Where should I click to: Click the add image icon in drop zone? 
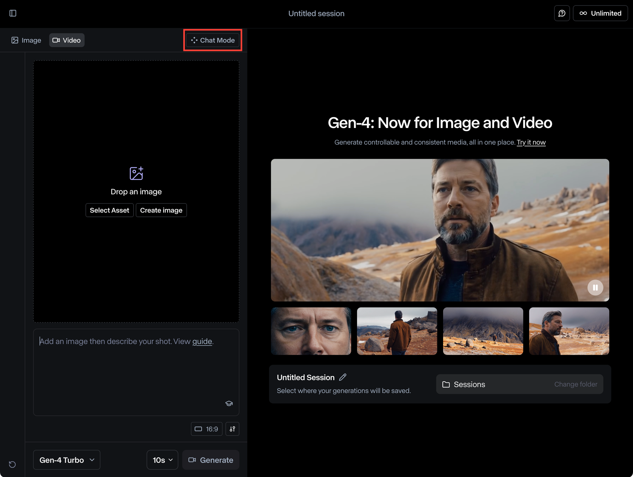[x=136, y=173]
